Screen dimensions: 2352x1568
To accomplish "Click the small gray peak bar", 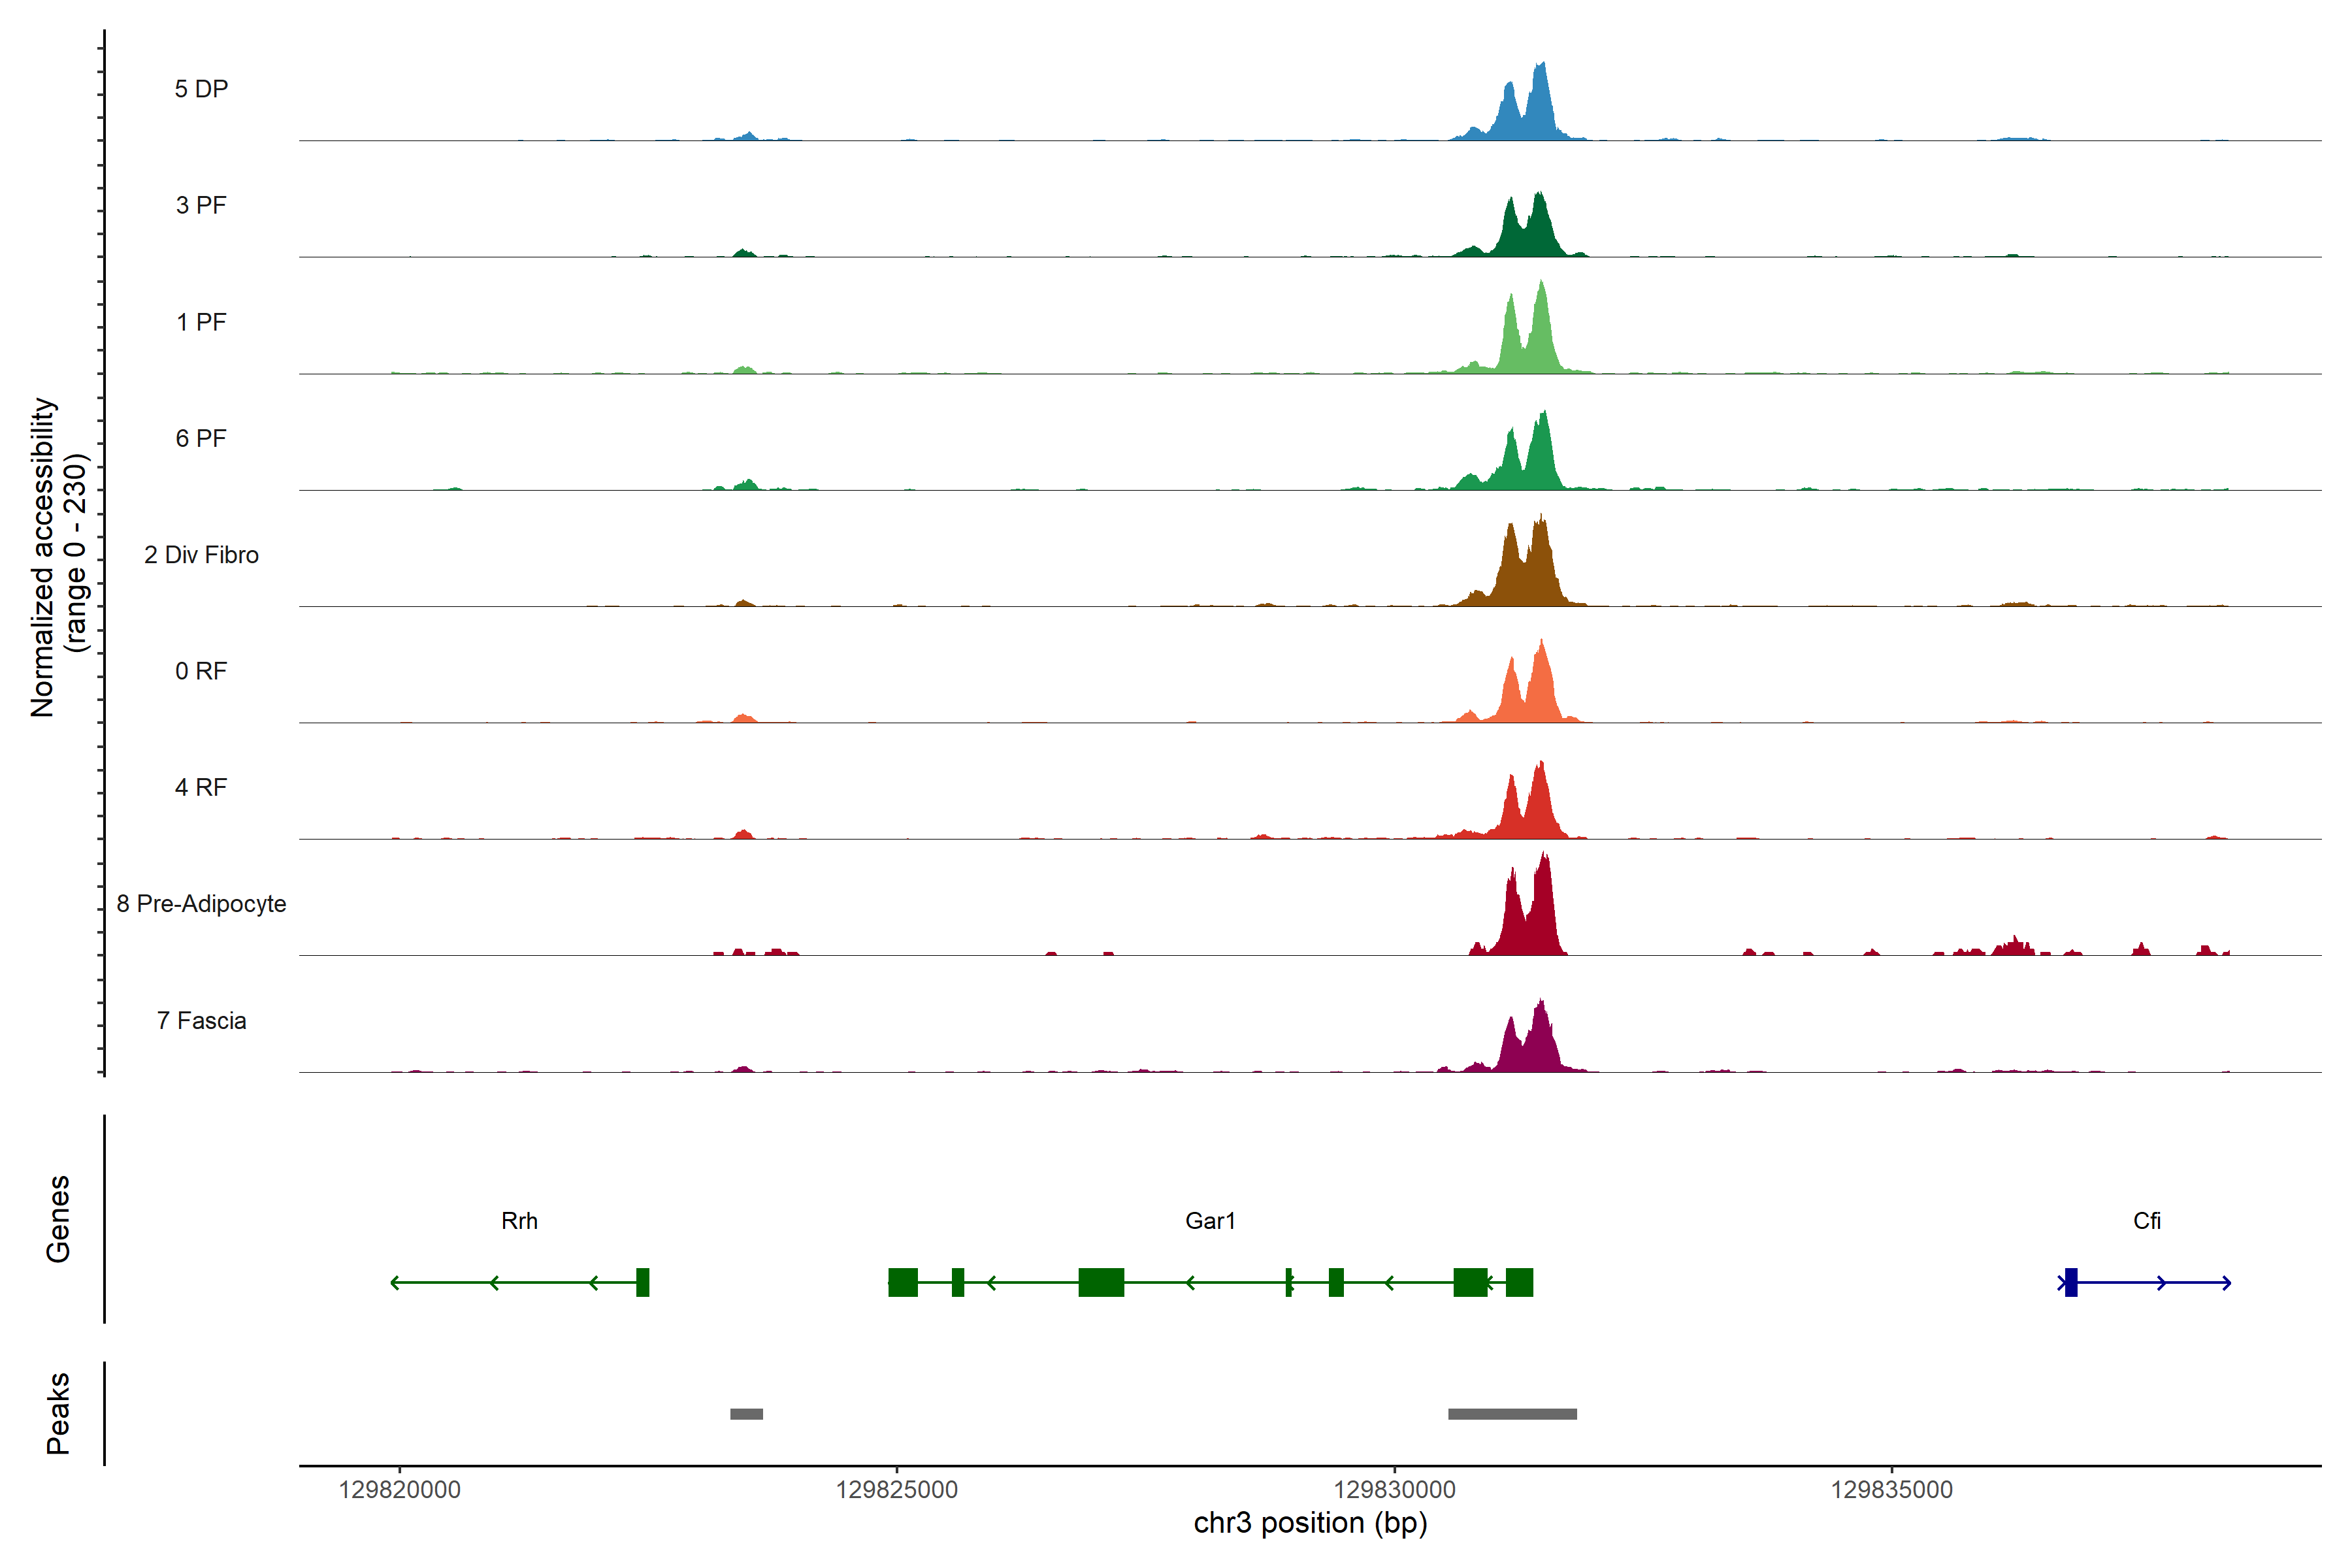I will pos(746,1414).
